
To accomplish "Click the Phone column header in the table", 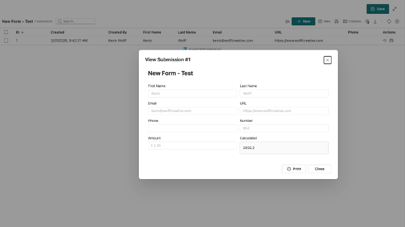I will (353, 32).
